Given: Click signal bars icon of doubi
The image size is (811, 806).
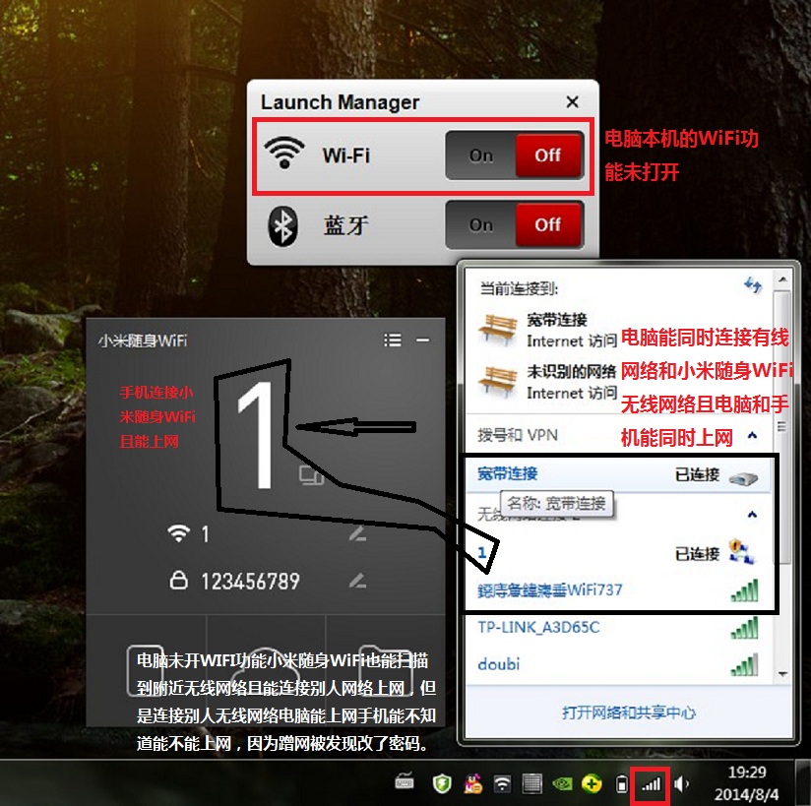Looking at the screenshot, I should [x=744, y=664].
